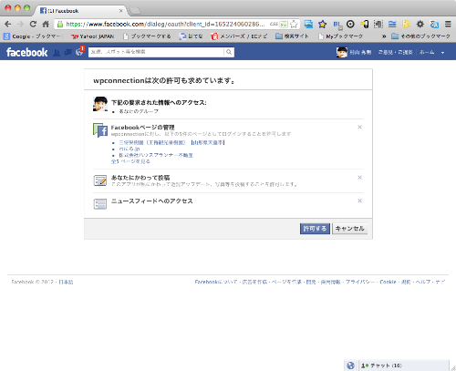
Task: Click the translate extension icon
Action: 434,24
